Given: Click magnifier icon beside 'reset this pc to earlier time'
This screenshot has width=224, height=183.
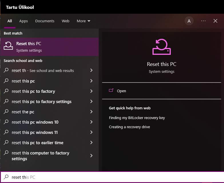Looking at the screenshot, I should (x=6, y=142).
